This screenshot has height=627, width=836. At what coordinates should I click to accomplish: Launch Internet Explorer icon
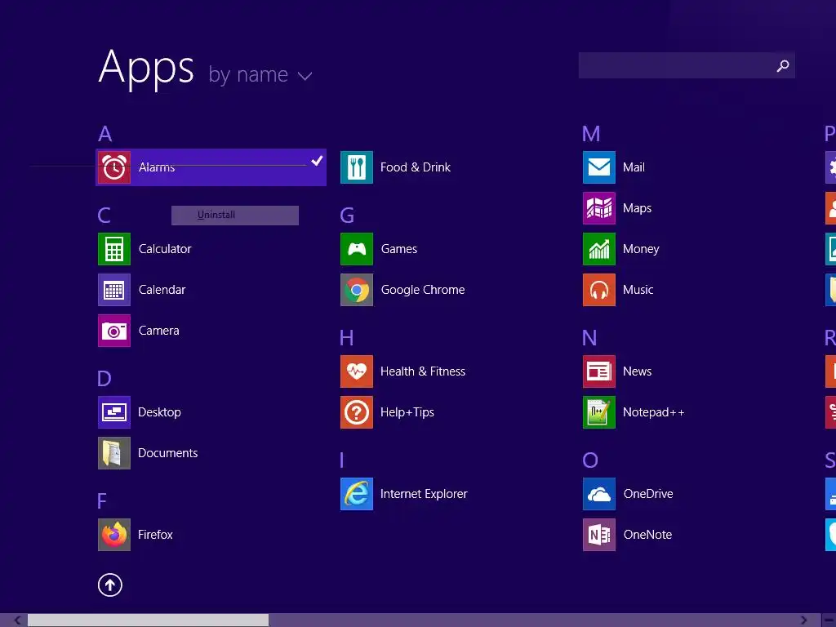pos(357,494)
